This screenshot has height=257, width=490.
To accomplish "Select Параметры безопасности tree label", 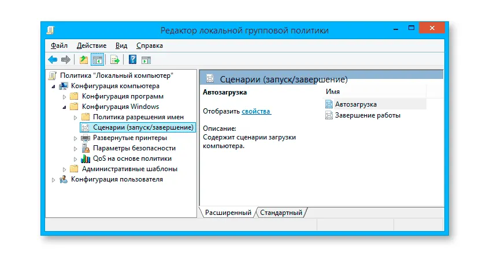I will coord(135,148).
